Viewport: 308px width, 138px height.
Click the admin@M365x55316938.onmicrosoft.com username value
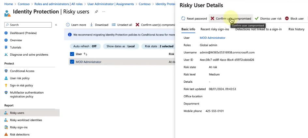227,52
